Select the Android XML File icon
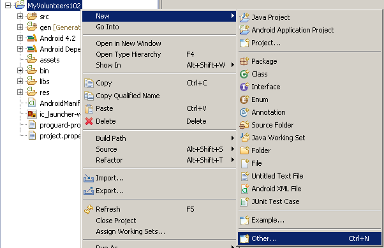This screenshot has width=384, height=248. [x=245, y=189]
